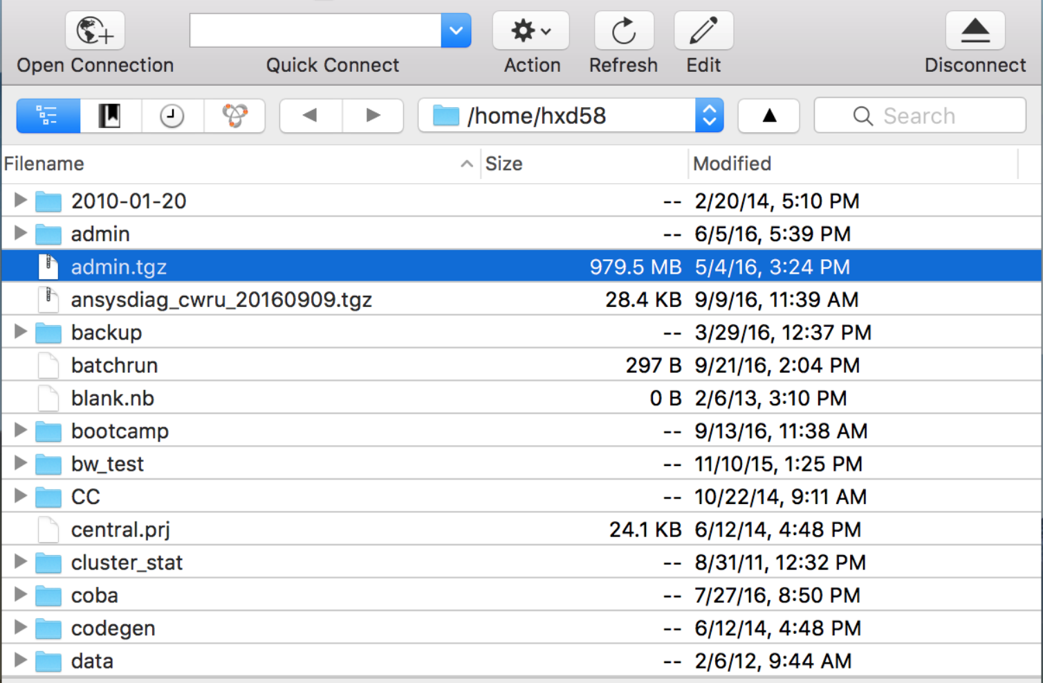Viewport: 1043px width, 683px height.
Task: Select the admin folder icon
Action: point(48,234)
